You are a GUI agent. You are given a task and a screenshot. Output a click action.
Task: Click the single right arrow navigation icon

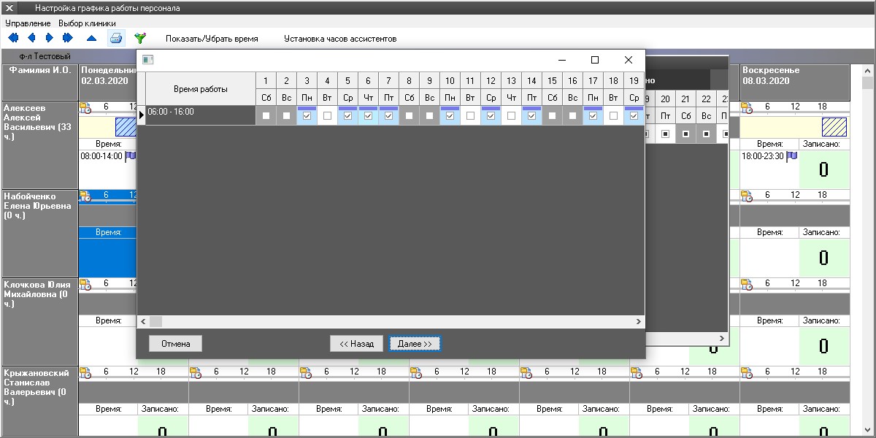pos(50,38)
